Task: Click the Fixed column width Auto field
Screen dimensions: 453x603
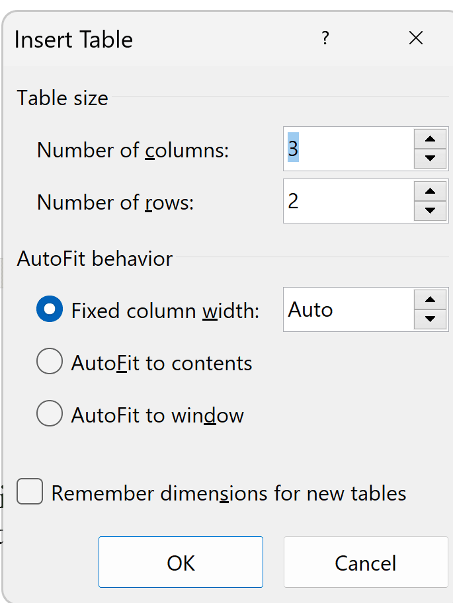Action: click(349, 309)
